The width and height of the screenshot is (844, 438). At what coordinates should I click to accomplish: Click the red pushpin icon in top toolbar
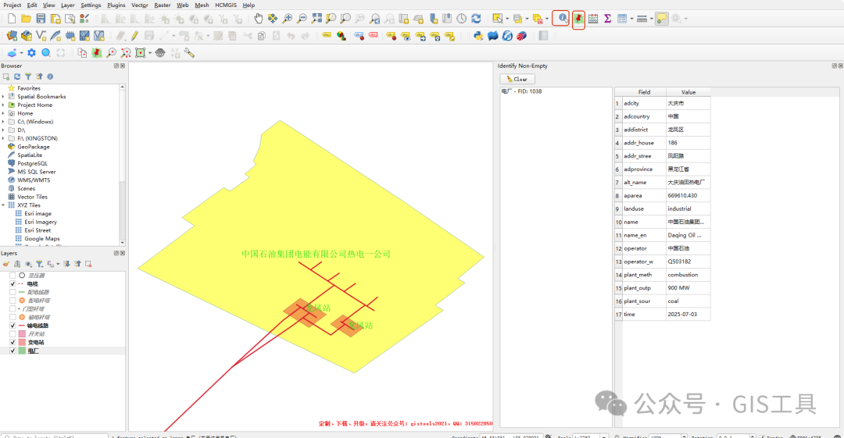coord(578,20)
